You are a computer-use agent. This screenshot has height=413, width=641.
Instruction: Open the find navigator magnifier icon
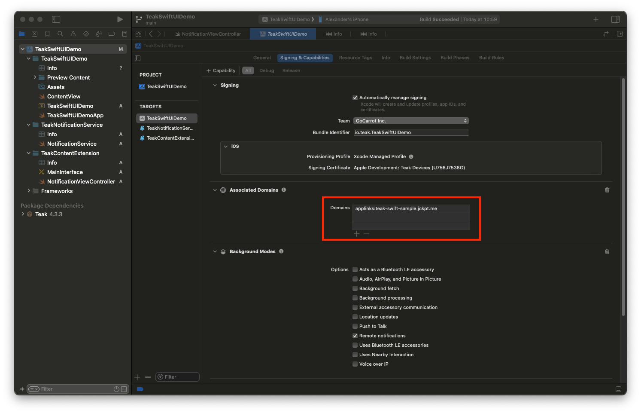(x=60, y=34)
